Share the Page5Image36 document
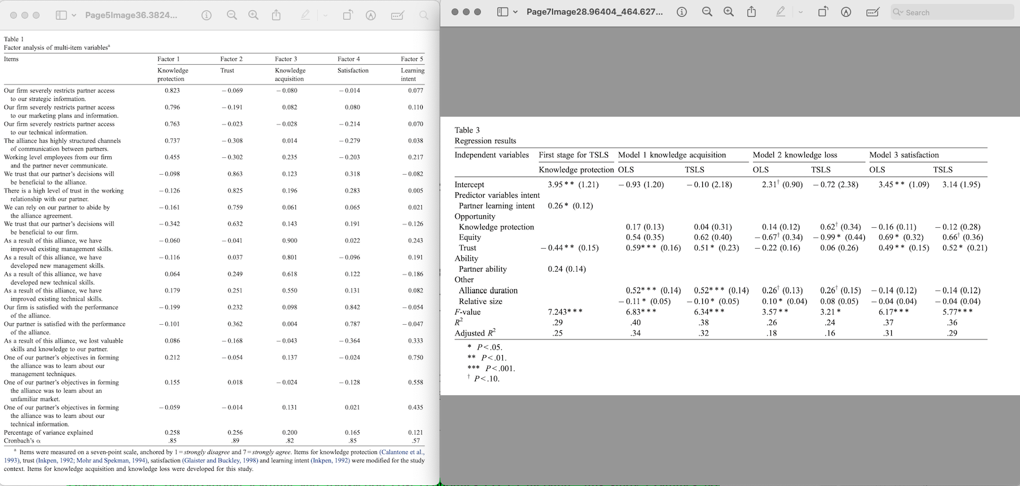Screen dimensions: 1020x486 276,15
